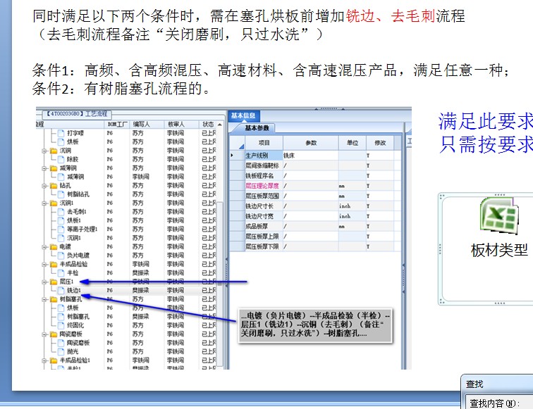Collapse the 半成品检验 tree folder
Screen dimensions: 533x409
click(44, 265)
